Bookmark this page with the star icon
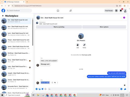 pyautogui.click(x=120, y=6)
